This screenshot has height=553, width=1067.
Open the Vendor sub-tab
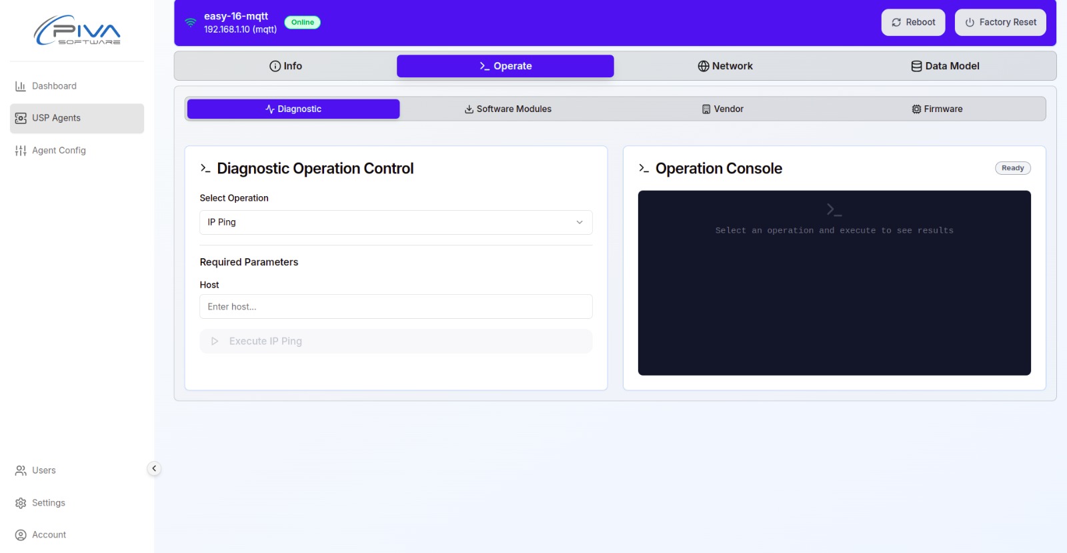tap(722, 109)
